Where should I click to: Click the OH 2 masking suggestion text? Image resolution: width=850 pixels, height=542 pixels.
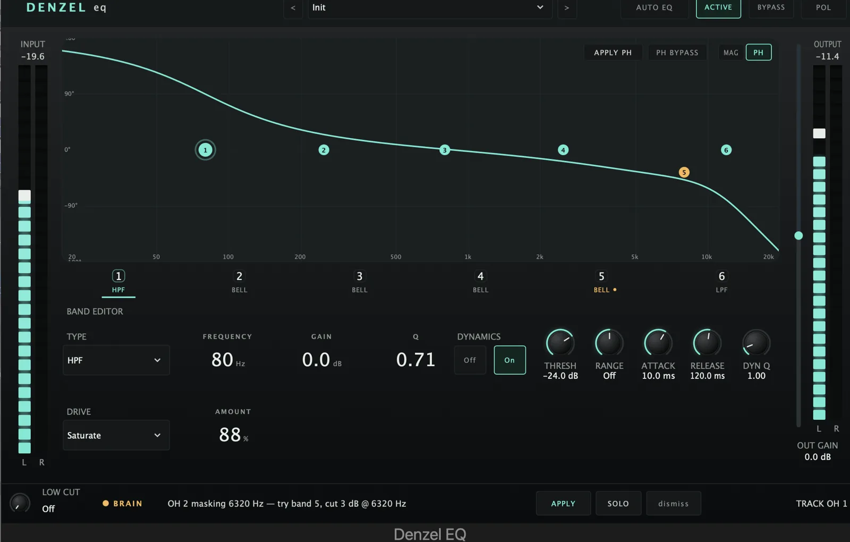tap(287, 503)
